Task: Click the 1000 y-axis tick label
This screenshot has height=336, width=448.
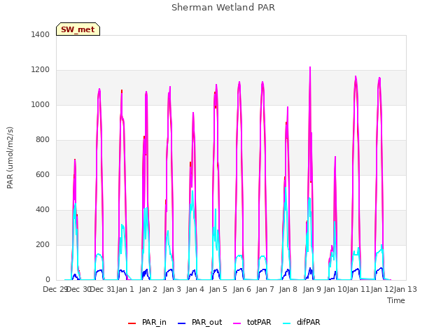Action: point(41,104)
